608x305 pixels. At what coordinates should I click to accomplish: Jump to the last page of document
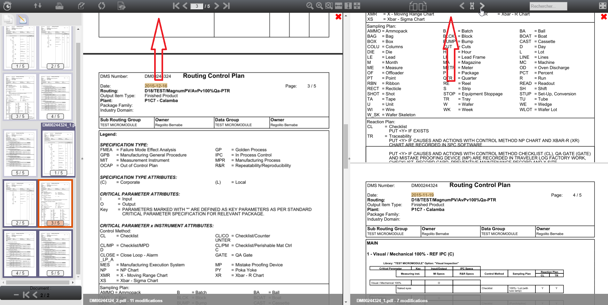point(226,6)
